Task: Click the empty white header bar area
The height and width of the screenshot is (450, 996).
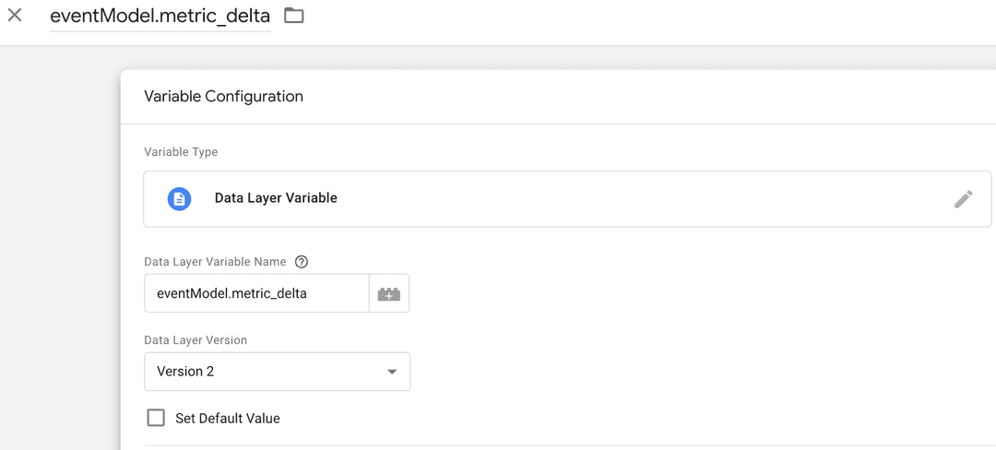Action: pos(646,22)
